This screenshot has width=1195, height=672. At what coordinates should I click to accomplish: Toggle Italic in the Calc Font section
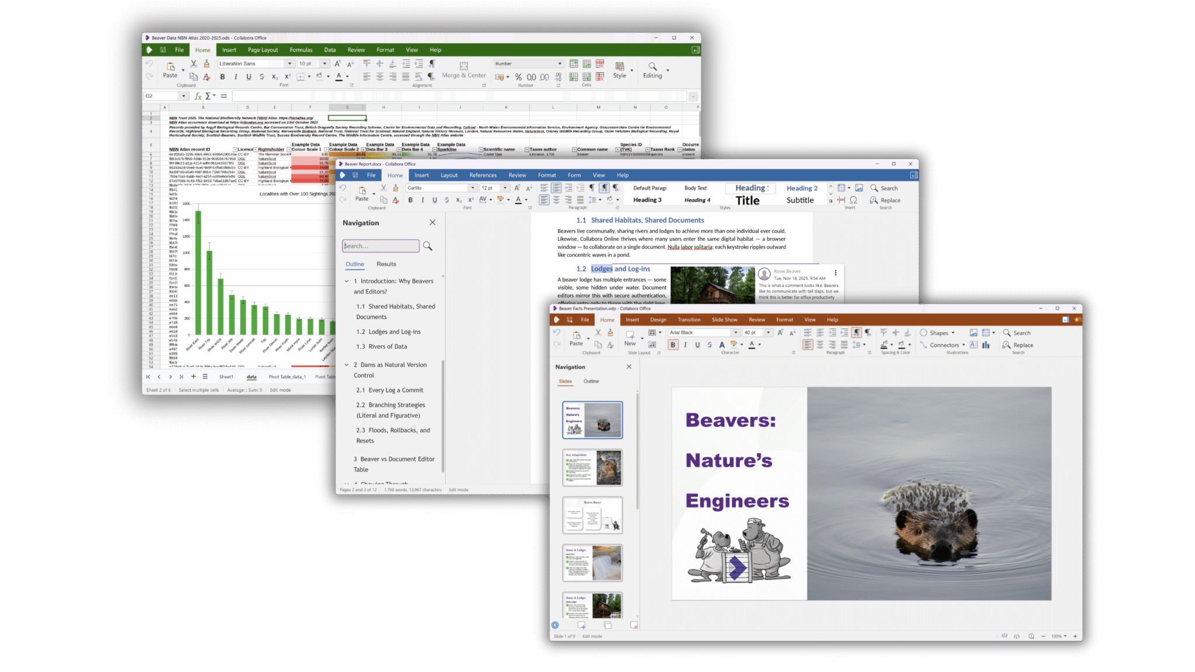[235, 76]
